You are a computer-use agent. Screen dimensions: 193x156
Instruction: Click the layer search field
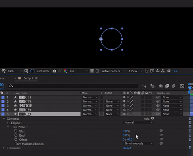[x=73, y=86]
